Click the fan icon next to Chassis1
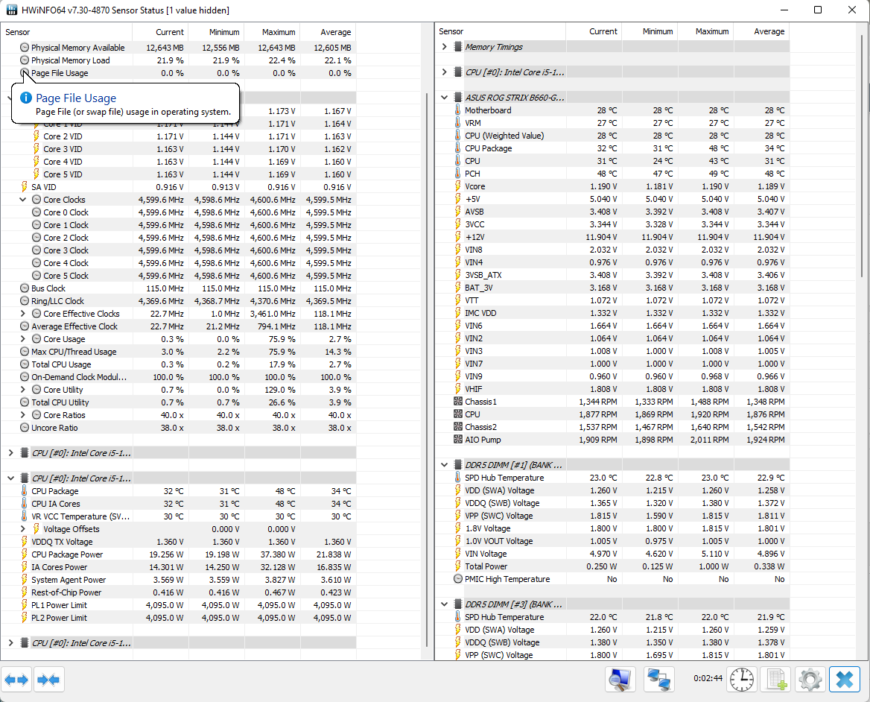The height and width of the screenshot is (702, 870). point(458,402)
